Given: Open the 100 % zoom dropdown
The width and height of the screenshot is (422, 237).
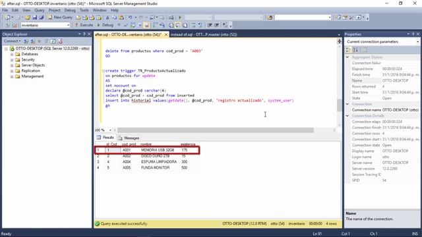Looking at the screenshot, I should click(110, 130).
